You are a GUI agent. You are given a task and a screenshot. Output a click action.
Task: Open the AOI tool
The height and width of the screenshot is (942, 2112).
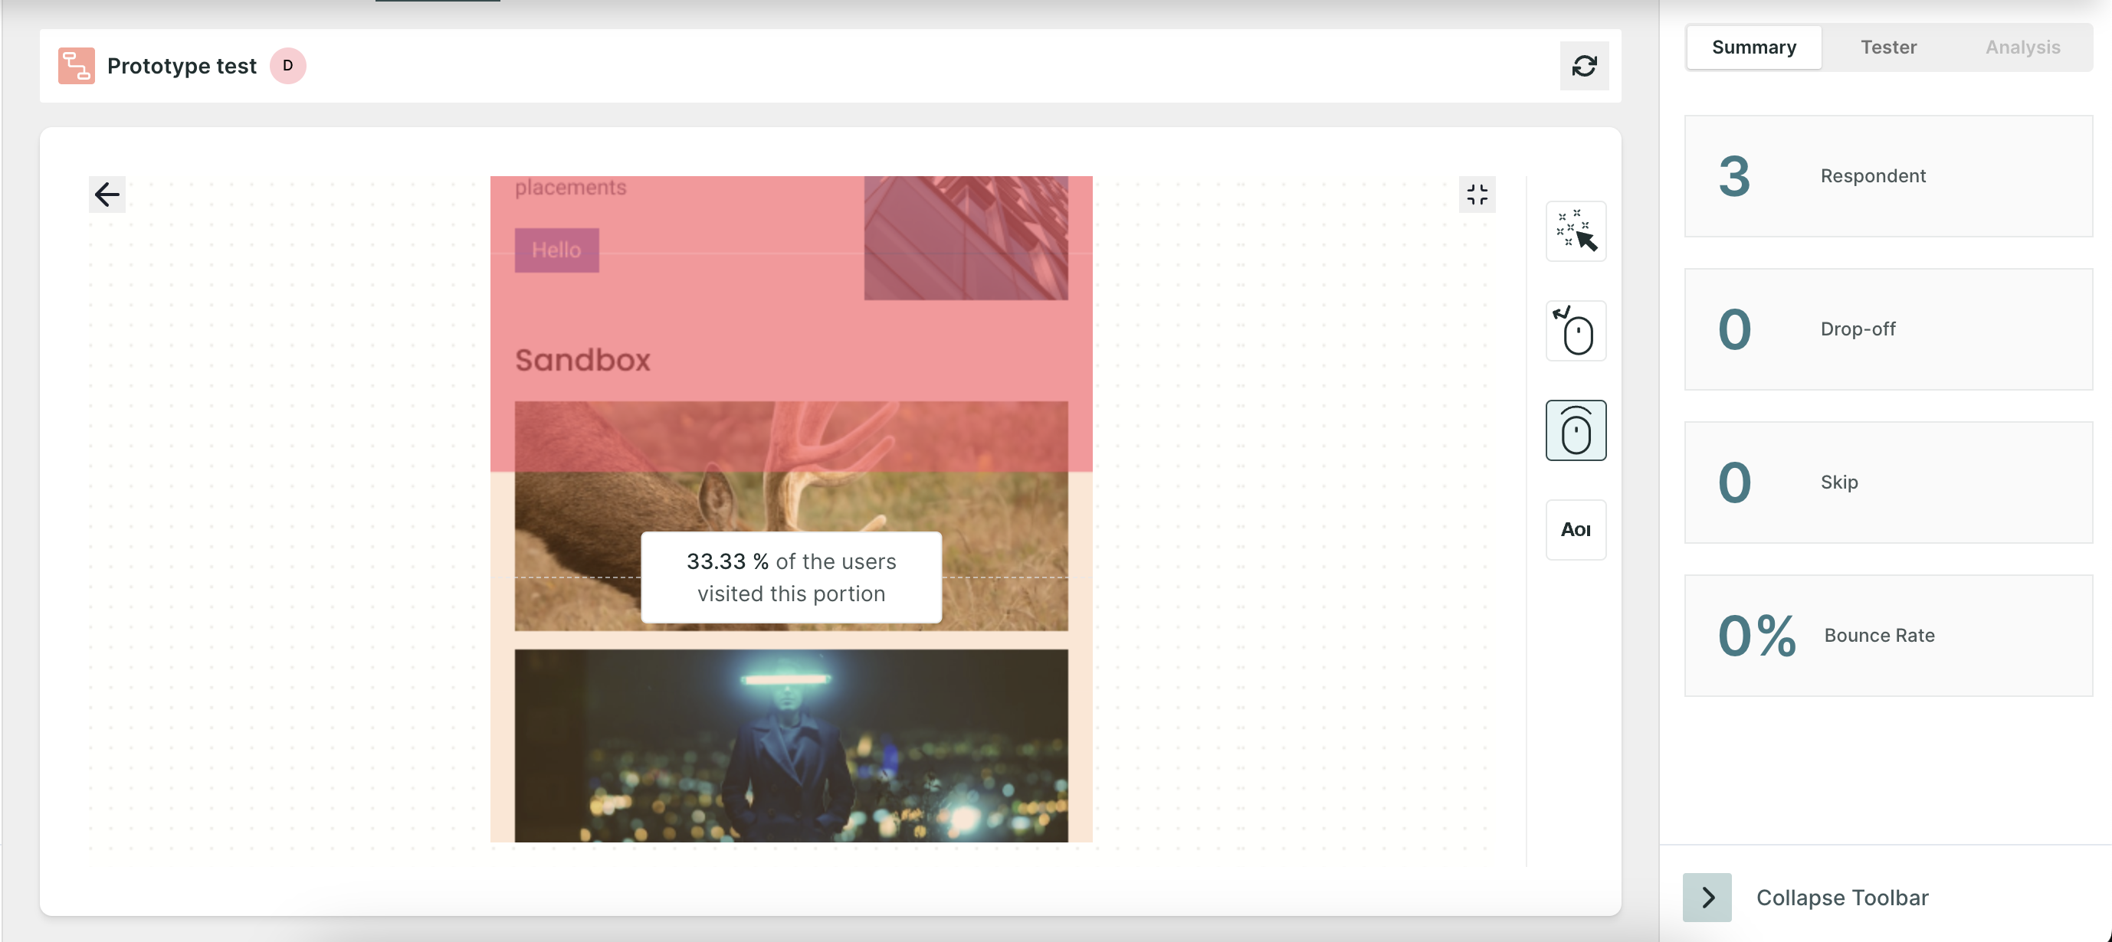(1576, 530)
